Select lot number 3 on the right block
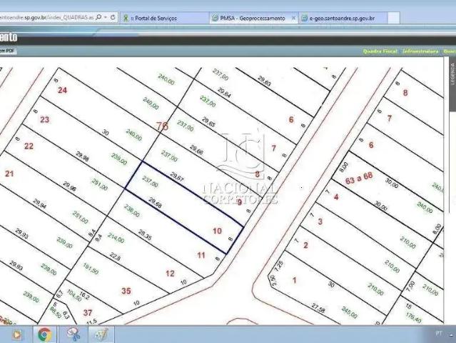The width and height of the screenshot is (456, 343). coord(320,222)
